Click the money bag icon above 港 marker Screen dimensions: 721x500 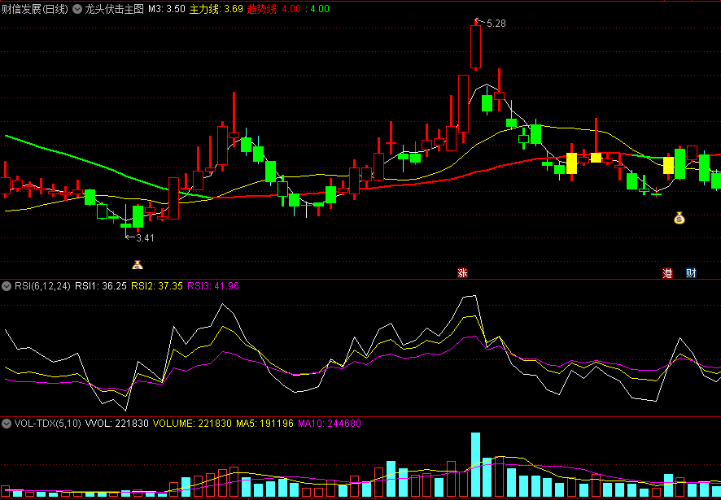(x=679, y=218)
